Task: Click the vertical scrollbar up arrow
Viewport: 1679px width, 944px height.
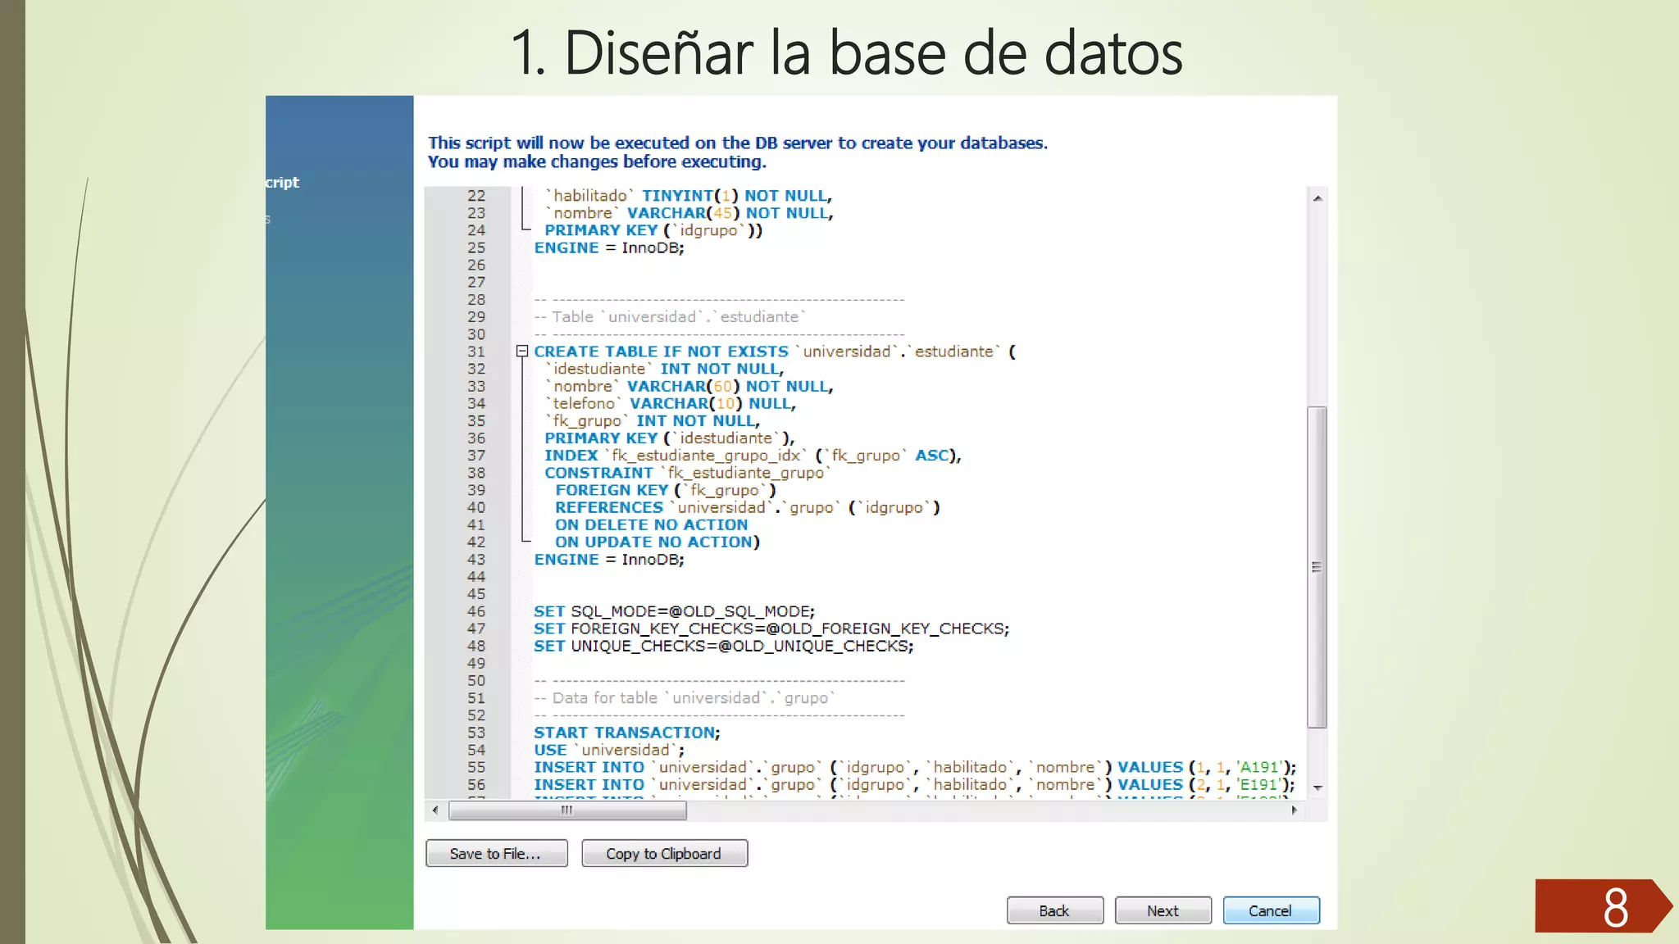Action: pos(1317,198)
